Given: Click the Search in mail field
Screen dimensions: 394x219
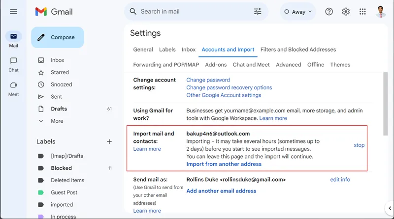Looking at the screenshot, I should (x=195, y=11).
